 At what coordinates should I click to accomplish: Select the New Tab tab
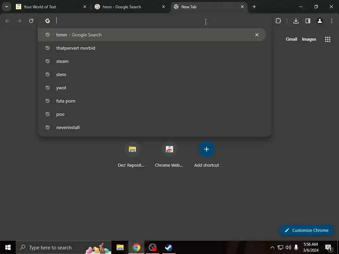pyautogui.click(x=209, y=7)
